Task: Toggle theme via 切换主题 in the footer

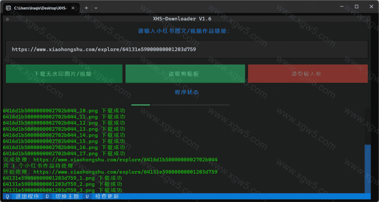Action: (x=67, y=196)
